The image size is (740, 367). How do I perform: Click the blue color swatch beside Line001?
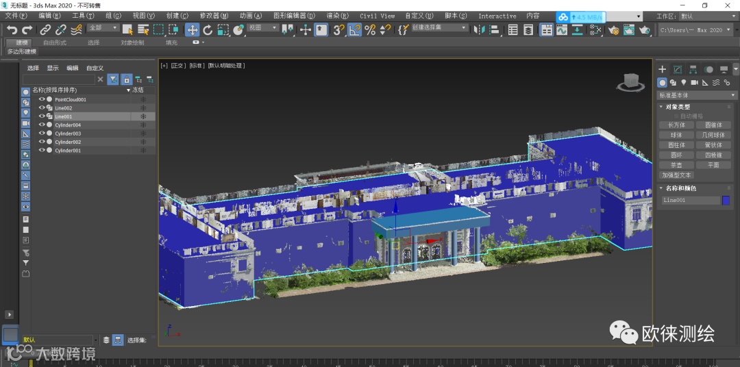[x=726, y=200]
